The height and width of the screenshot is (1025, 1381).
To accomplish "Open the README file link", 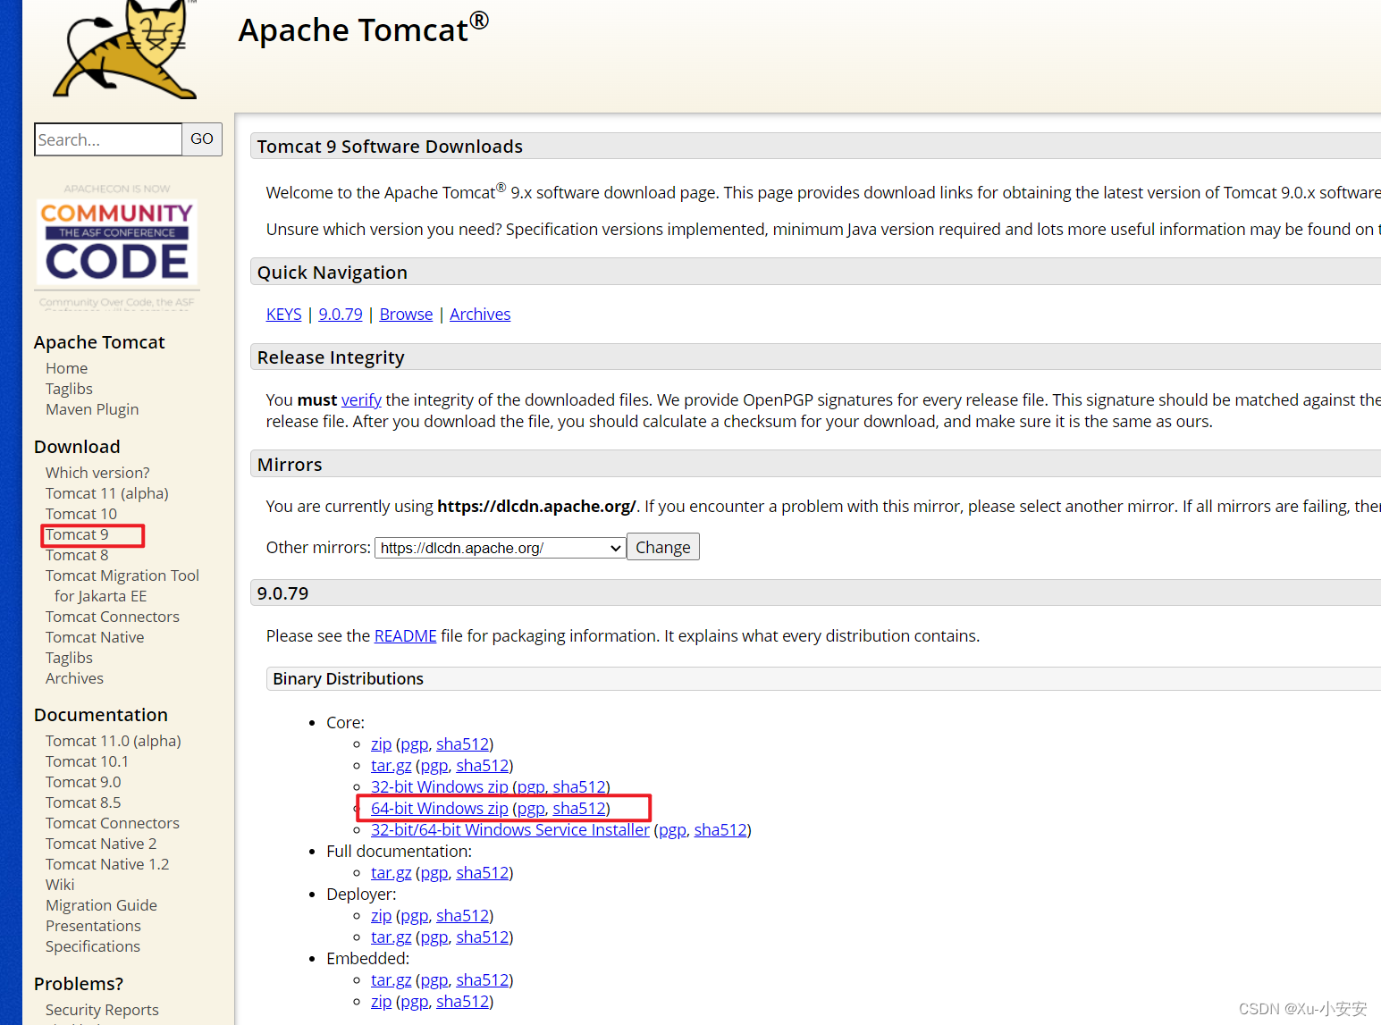I will pyautogui.click(x=405, y=636).
